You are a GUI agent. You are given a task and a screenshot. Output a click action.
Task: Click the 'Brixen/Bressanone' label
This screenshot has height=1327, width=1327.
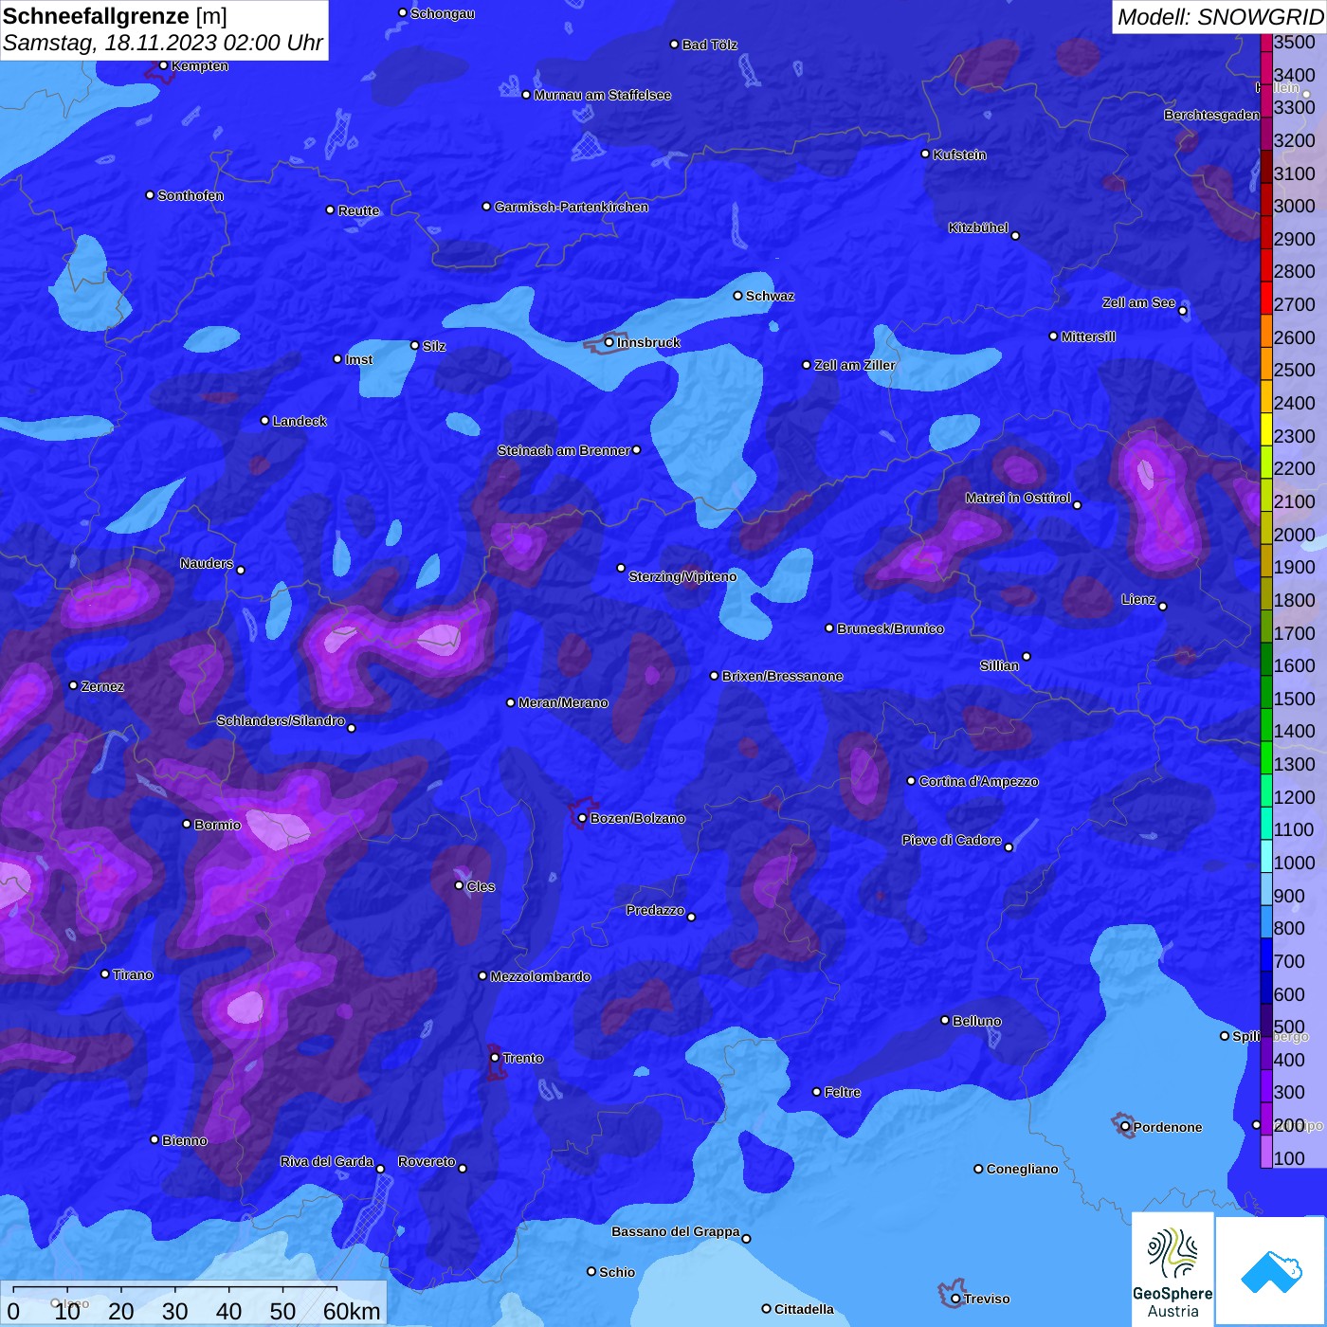coord(782,676)
